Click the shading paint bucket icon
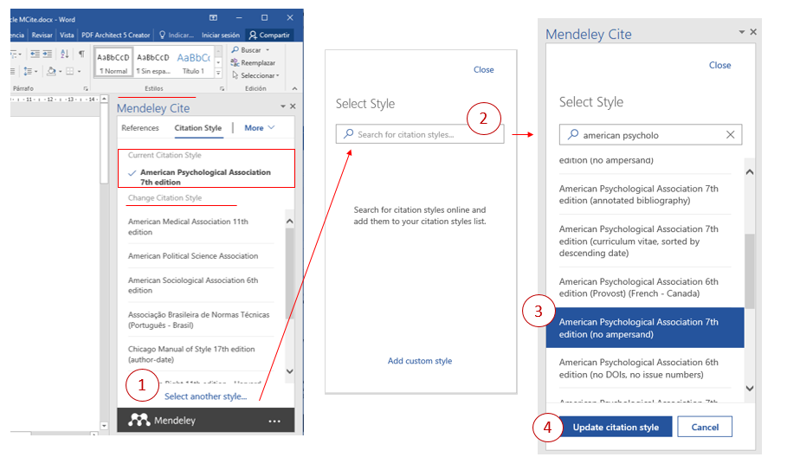 pyautogui.click(x=51, y=71)
